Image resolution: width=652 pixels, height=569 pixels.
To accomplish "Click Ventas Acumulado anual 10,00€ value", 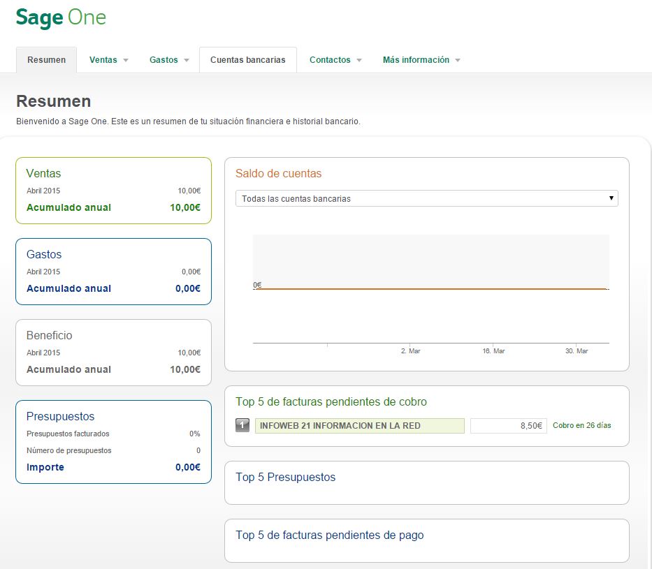I will click(x=185, y=207).
